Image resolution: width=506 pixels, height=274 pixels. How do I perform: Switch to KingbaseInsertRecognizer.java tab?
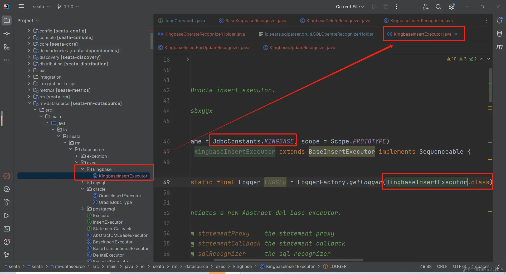(x=419, y=21)
